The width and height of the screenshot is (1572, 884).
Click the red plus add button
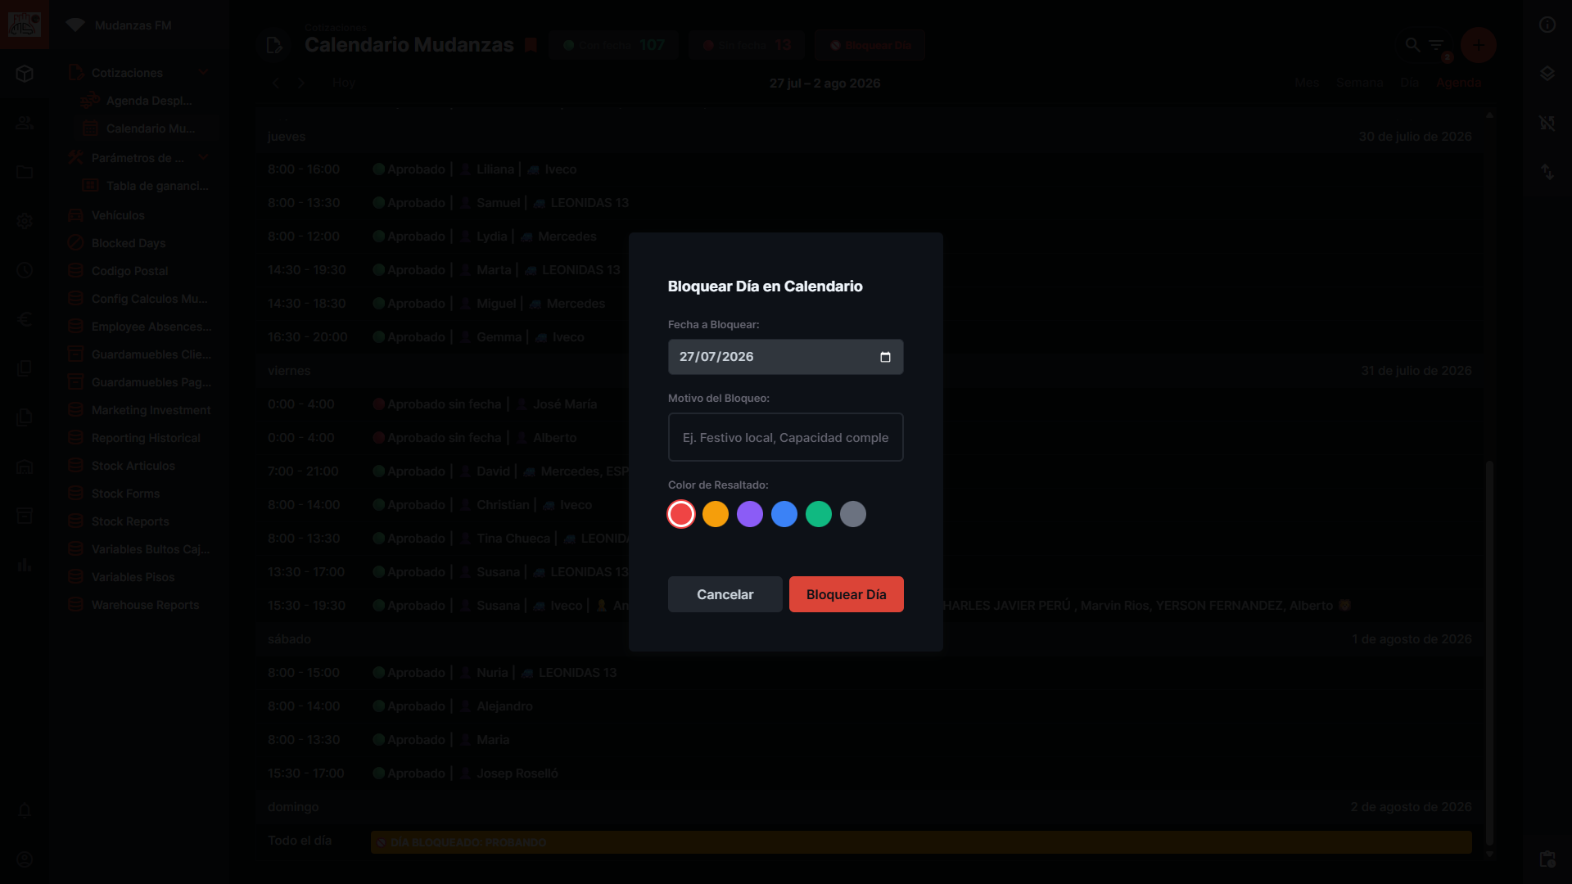coord(1479,45)
